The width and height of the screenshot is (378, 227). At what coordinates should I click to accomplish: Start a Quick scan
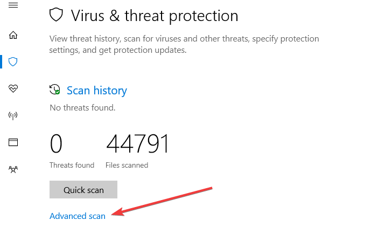pos(83,190)
